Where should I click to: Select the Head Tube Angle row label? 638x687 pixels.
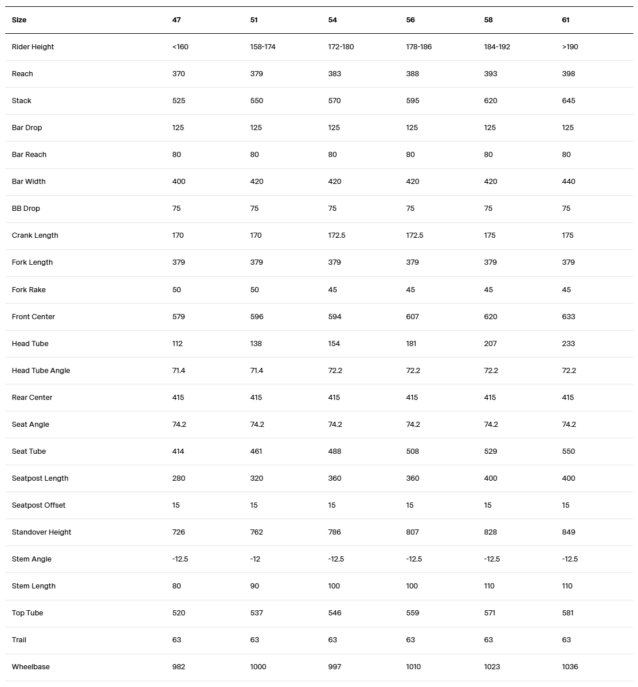[41, 371]
